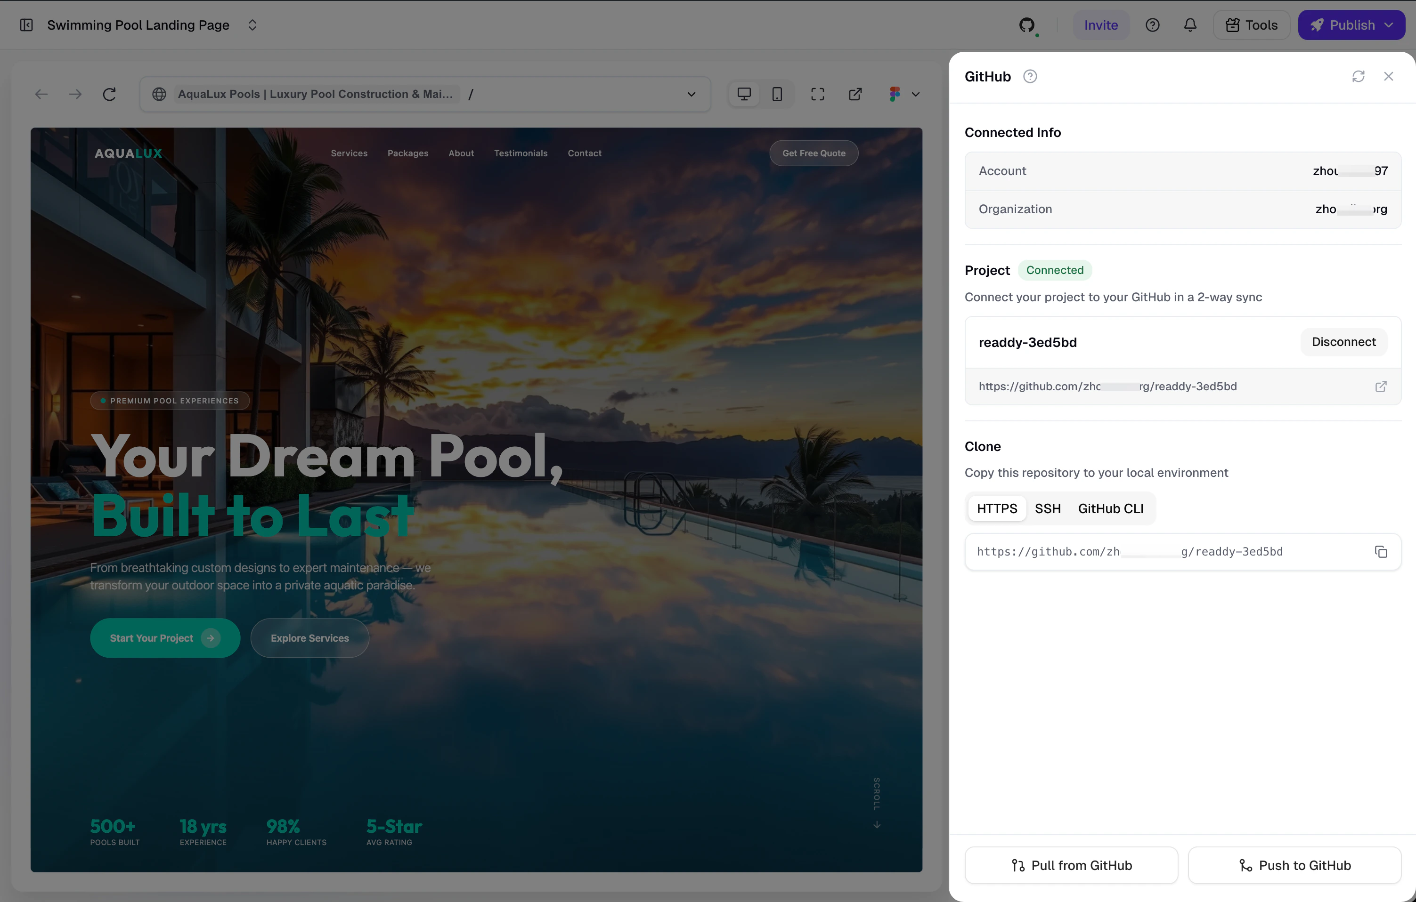This screenshot has width=1416, height=902.
Task: Switch preview to mobile view
Action: [777, 94]
